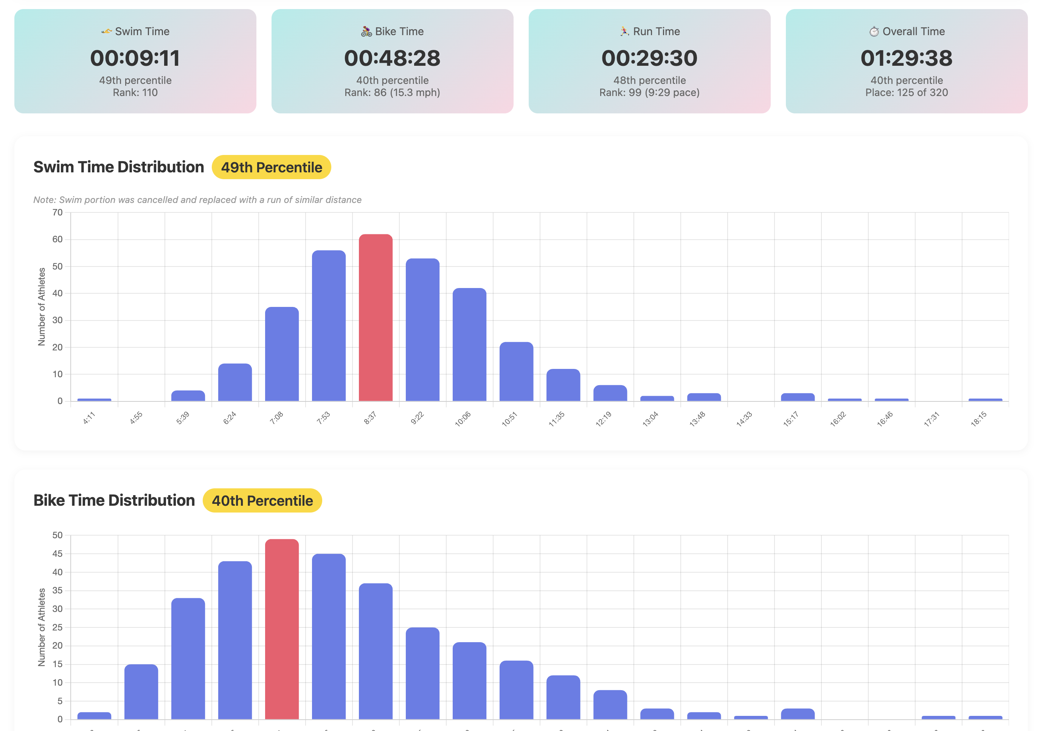Click the 9:22 label on swim chart axis

coord(418,419)
